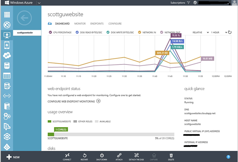Expand the Windows Azure header chevron
Screen dimensions: 238x162
click(x=39, y=3)
